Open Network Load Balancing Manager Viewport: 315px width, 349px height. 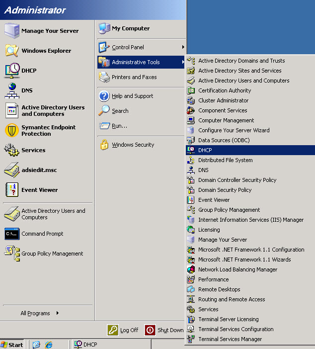click(x=250, y=269)
